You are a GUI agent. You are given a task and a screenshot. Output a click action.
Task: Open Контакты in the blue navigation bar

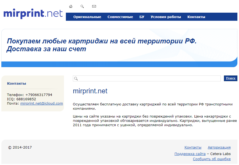[x=196, y=17]
